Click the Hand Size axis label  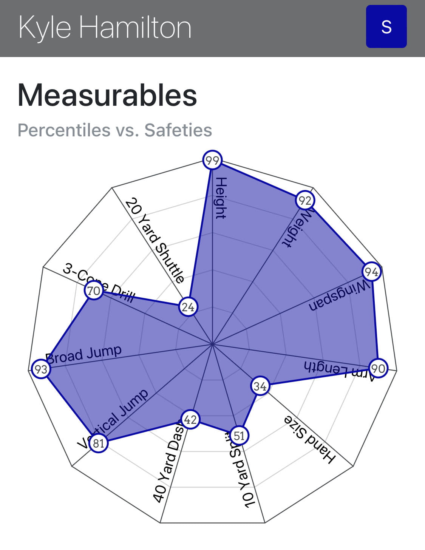[x=310, y=439]
